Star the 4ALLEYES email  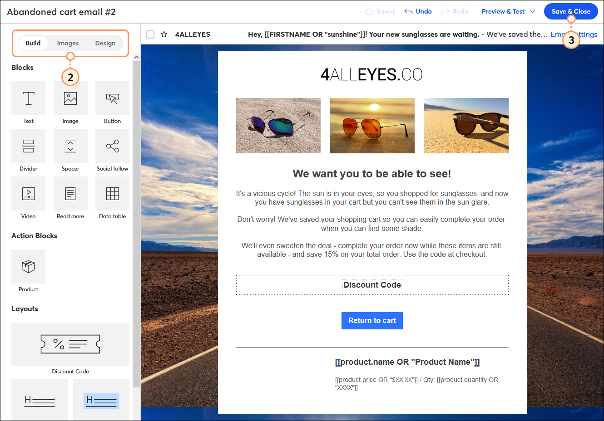point(164,34)
